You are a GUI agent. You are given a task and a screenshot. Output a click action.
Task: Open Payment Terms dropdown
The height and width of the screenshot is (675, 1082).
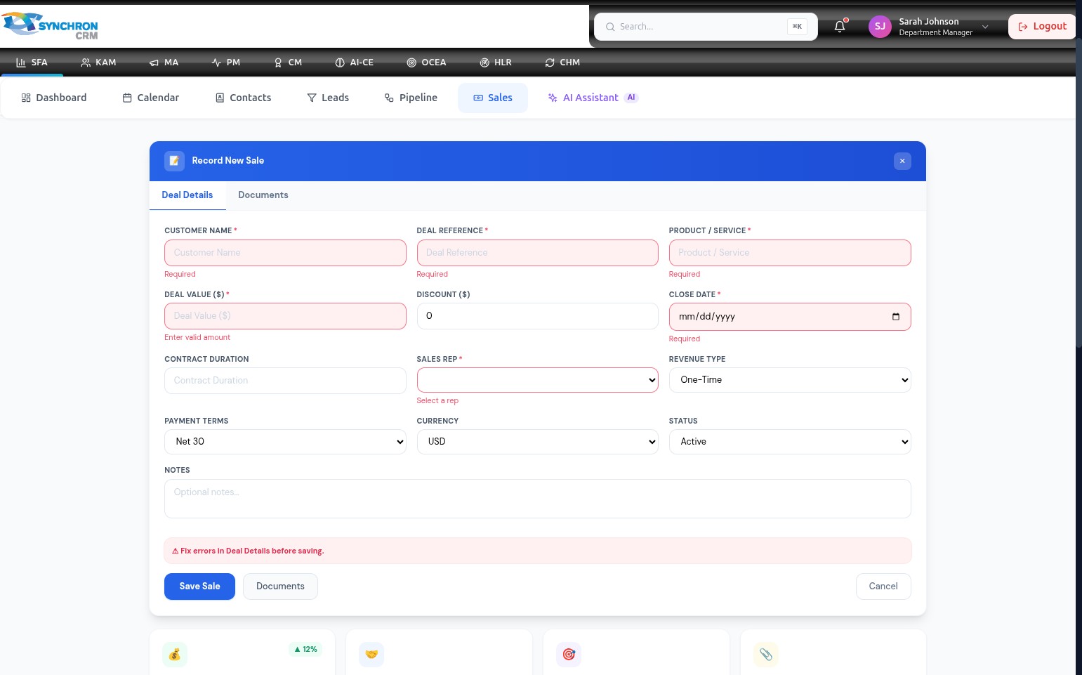pyautogui.click(x=285, y=442)
